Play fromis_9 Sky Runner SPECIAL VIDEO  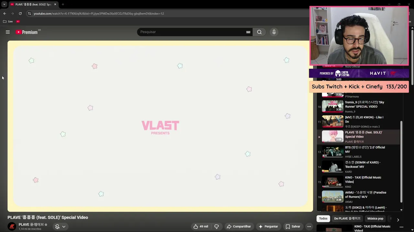[358, 106]
